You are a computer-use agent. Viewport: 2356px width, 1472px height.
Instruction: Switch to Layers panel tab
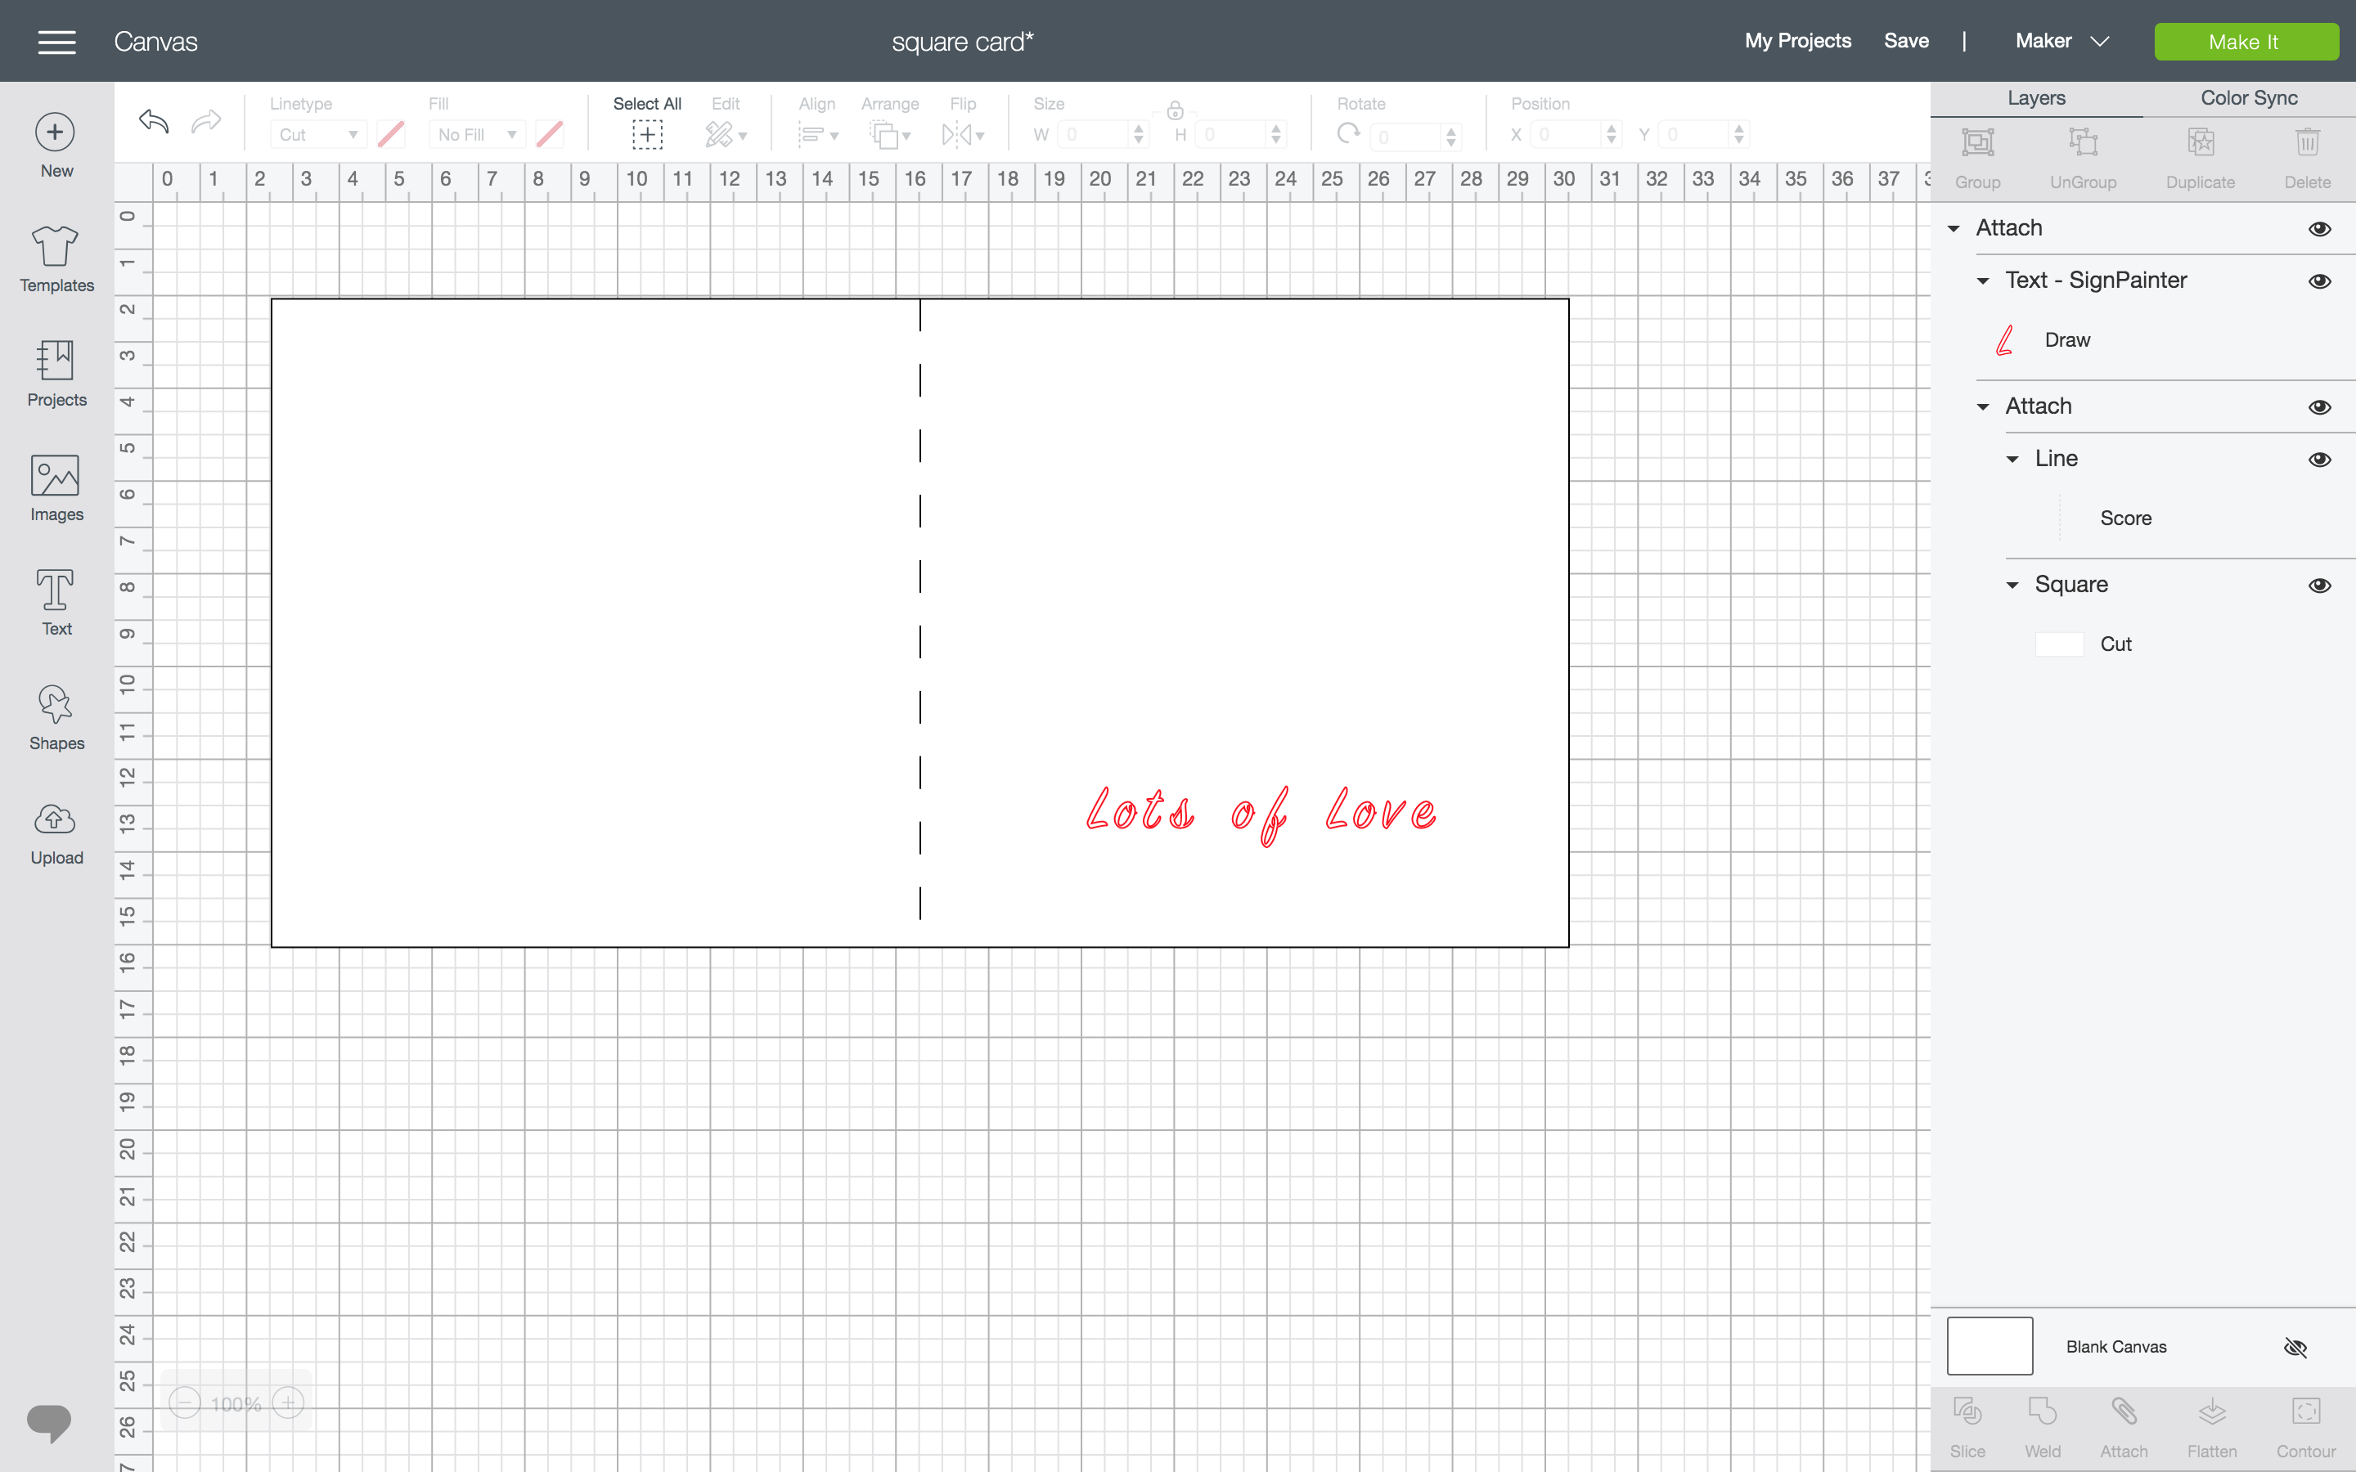click(x=2037, y=96)
